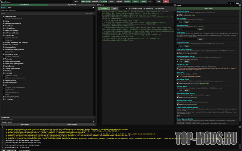242x151 pixels.
Task: Switch to the Object Search tab
Action: (72, 5)
